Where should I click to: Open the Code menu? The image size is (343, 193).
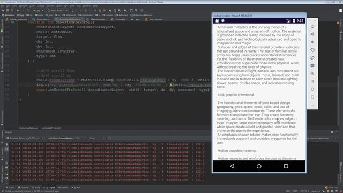pyautogui.click(x=32, y=6)
